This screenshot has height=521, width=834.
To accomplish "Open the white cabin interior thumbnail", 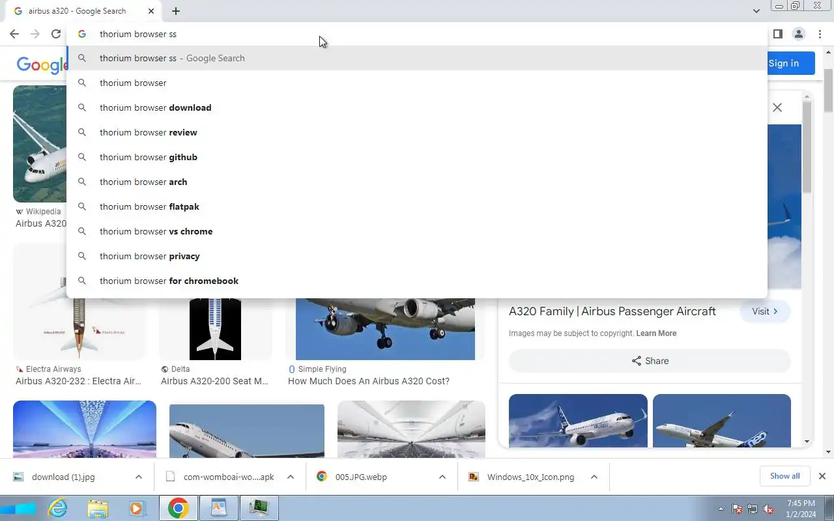I will tap(411, 429).
